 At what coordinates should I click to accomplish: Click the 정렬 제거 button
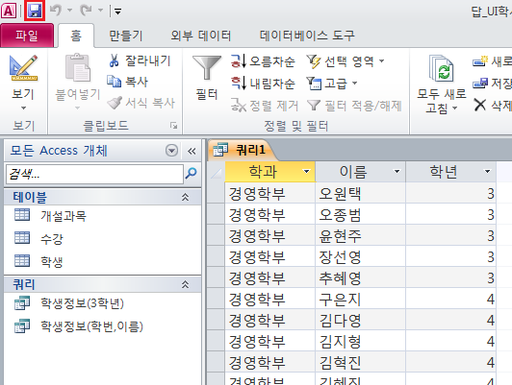[265, 106]
